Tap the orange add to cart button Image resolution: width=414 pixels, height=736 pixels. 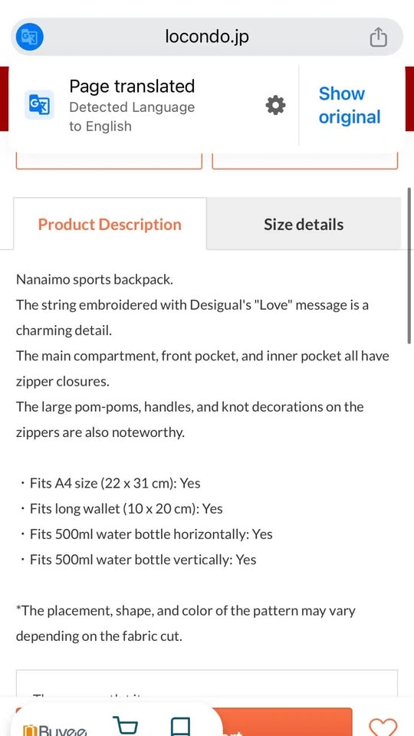click(284, 722)
